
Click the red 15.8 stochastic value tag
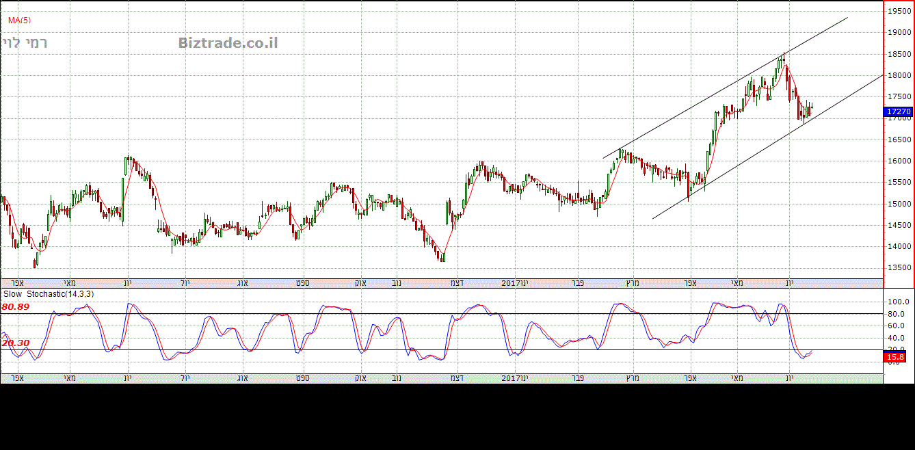pos(895,357)
